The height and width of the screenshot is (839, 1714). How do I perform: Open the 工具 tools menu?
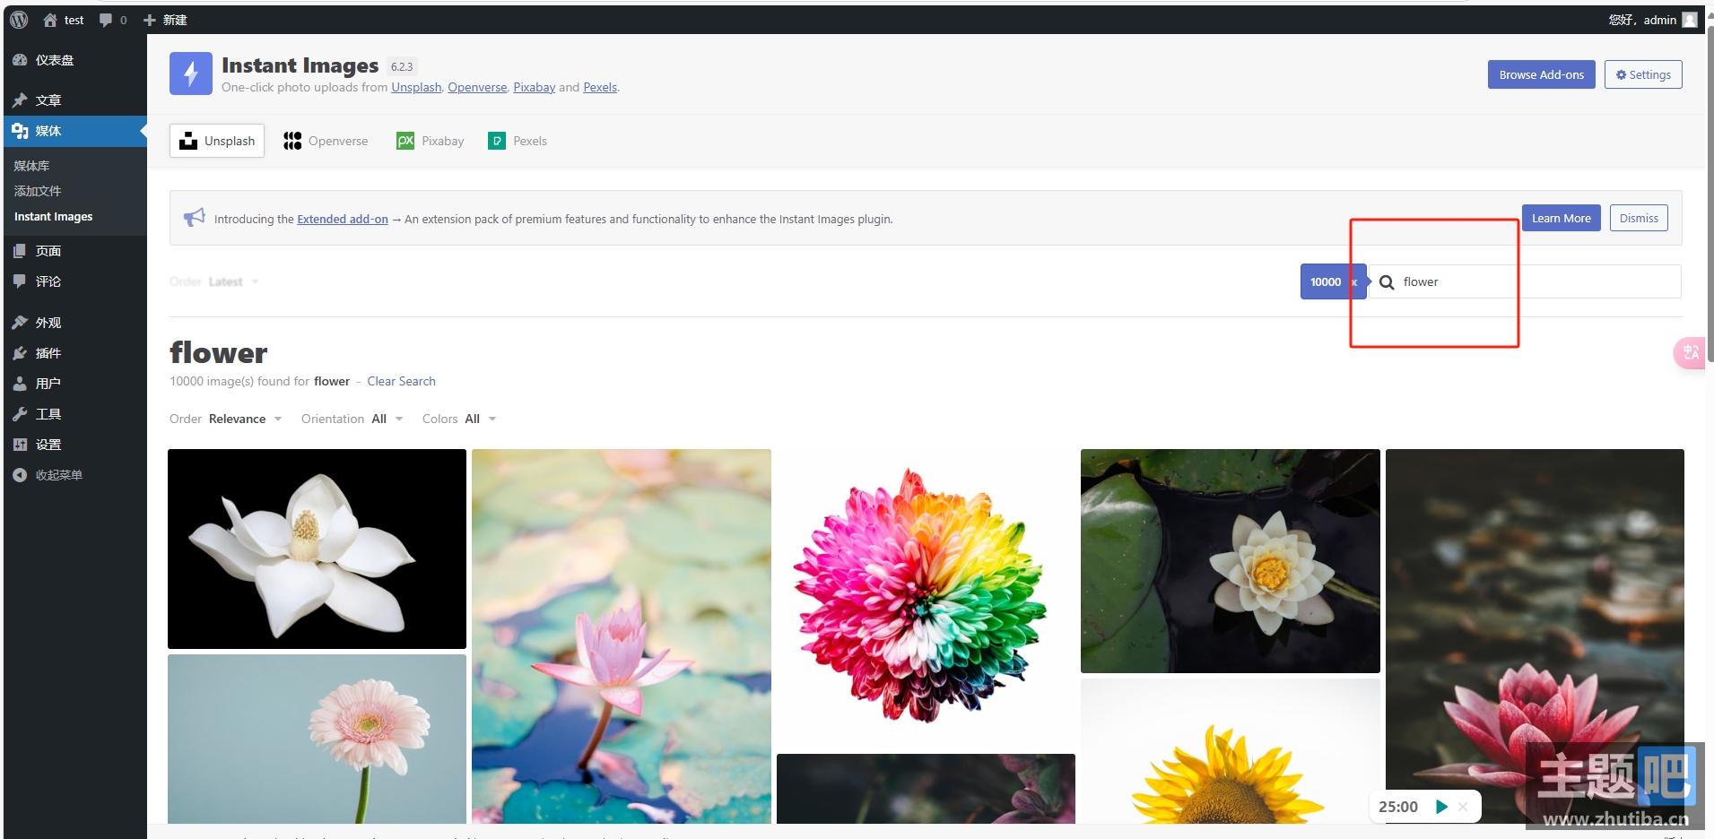click(75, 414)
